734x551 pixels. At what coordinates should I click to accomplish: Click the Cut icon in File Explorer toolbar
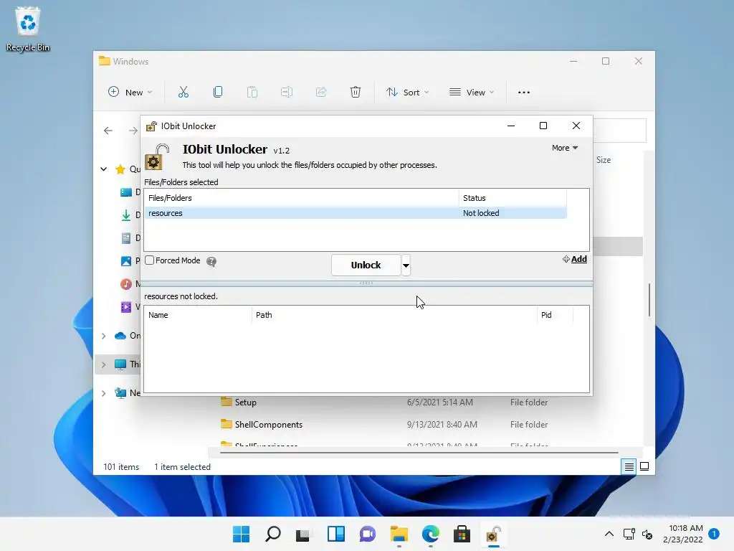183,93
